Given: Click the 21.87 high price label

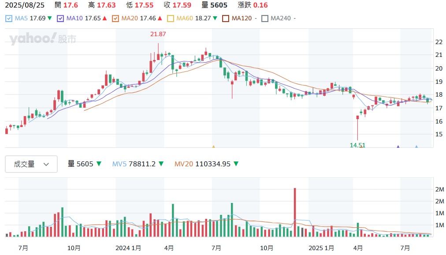Looking at the screenshot, I should pos(158,34).
